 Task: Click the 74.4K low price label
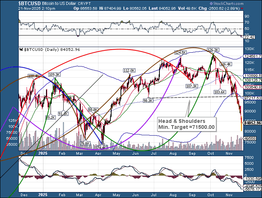coord(102,148)
